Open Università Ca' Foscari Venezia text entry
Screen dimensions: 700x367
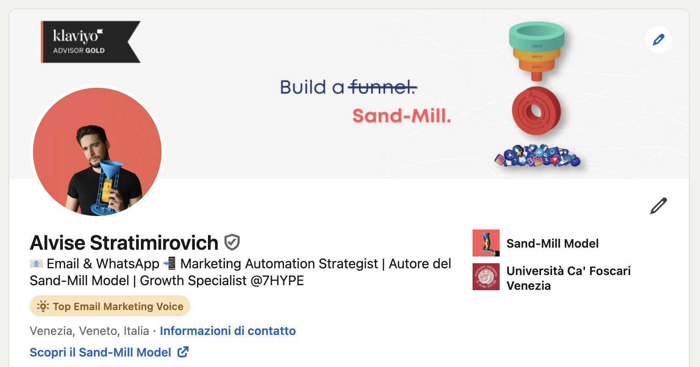[568, 278]
